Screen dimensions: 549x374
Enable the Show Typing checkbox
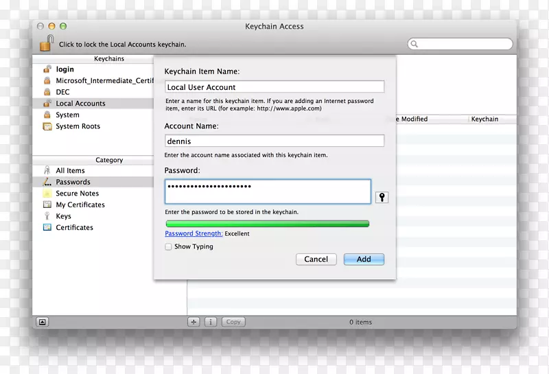169,247
